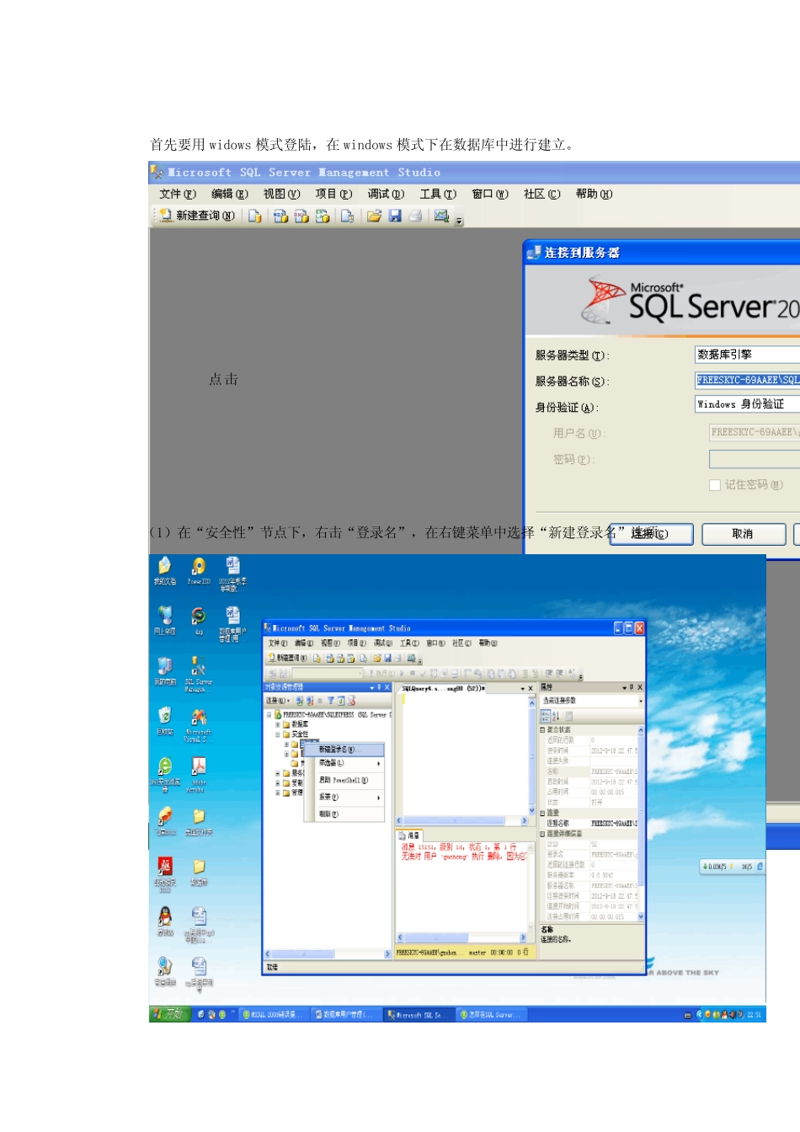The height and width of the screenshot is (1132, 800).
Task: Click the Windows 开始 (Start) button
Action: click(x=168, y=1014)
